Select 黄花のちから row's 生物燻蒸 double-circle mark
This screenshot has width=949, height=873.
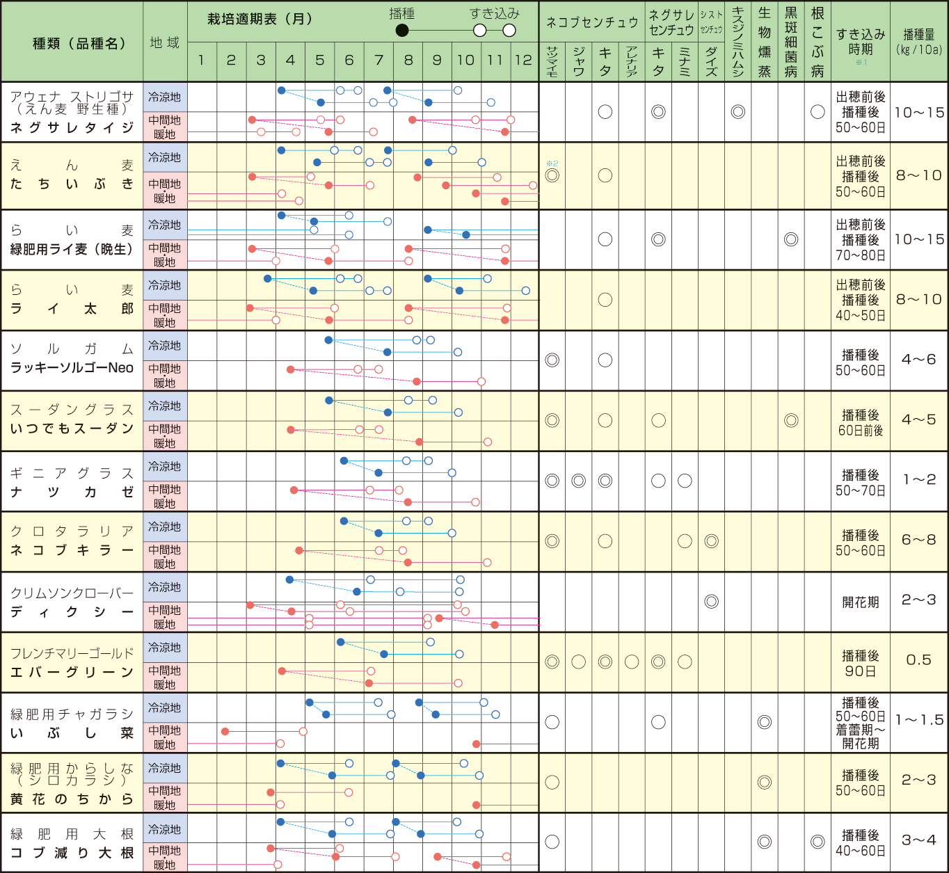click(765, 782)
